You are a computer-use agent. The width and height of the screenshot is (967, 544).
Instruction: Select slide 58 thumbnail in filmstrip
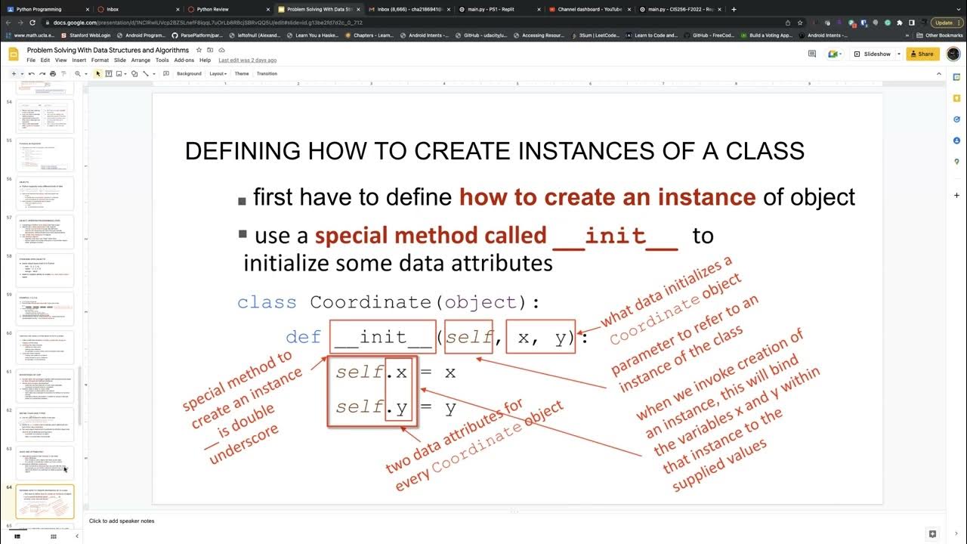click(45, 271)
